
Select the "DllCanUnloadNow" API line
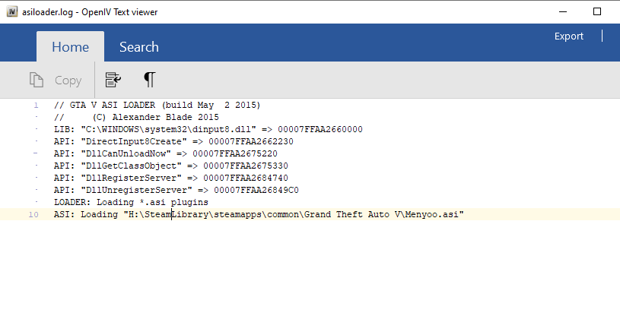pyautogui.click(x=165, y=153)
